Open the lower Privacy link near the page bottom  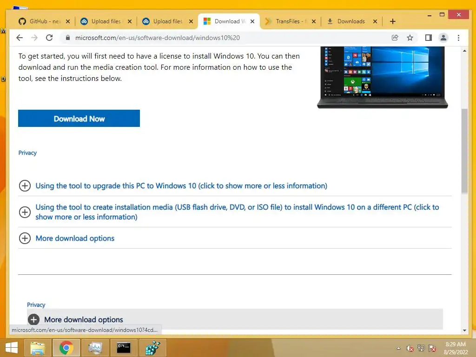coord(36,305)
